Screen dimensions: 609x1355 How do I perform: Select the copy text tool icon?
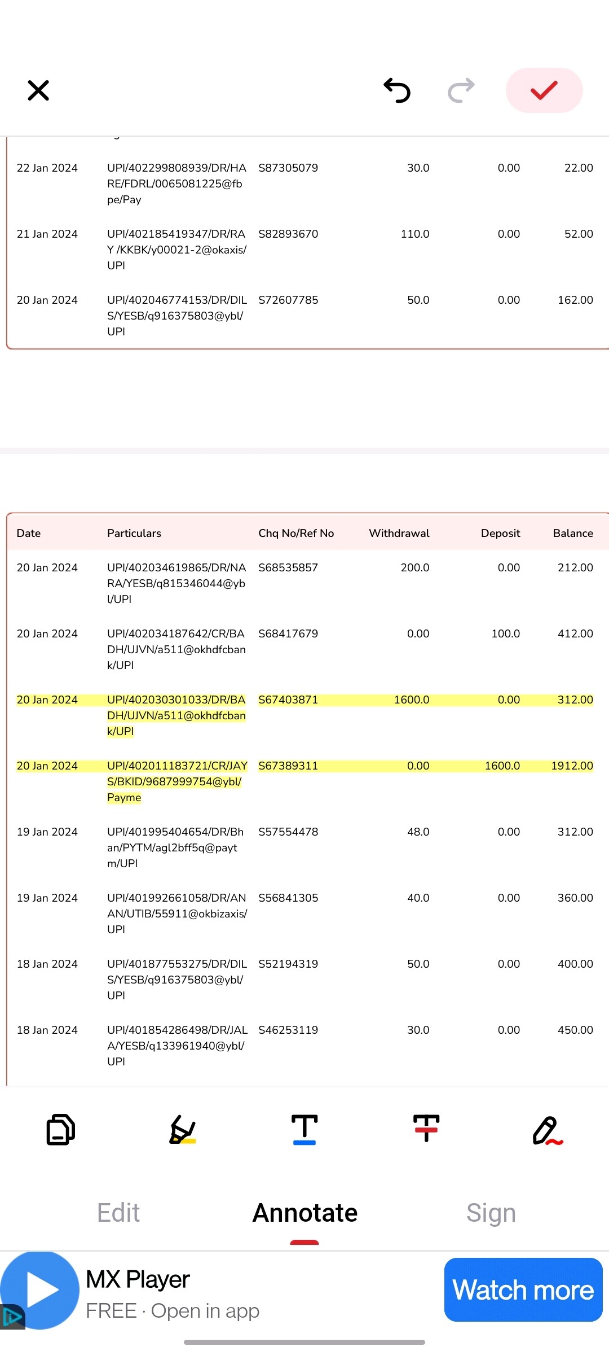click(60, 1129)
